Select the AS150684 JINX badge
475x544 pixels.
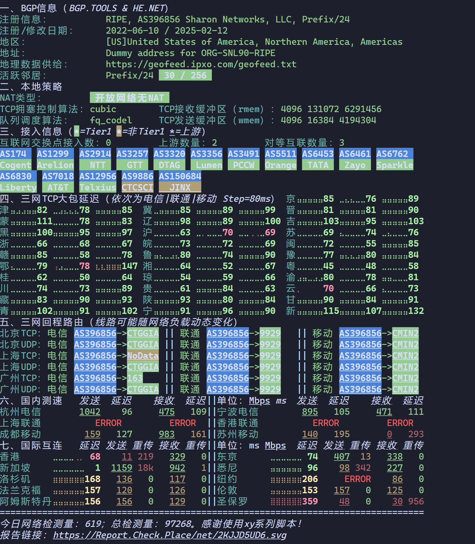point(180,182)
